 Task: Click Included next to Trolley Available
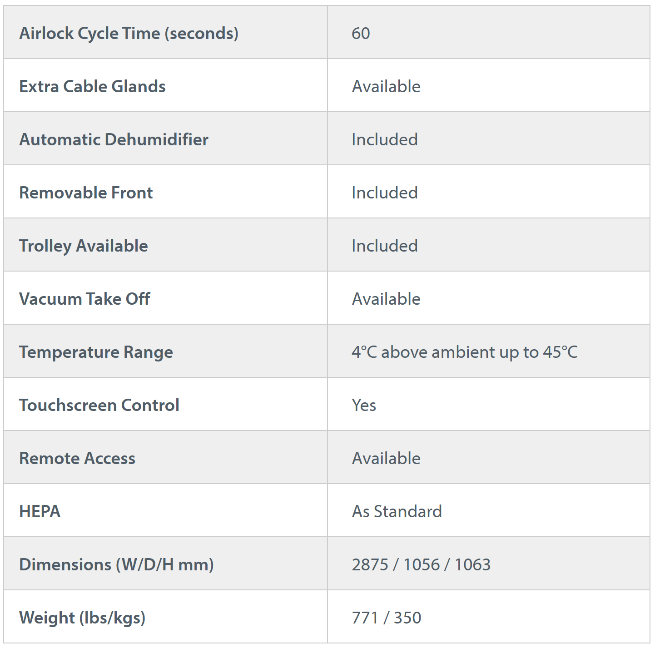tap(385, 246)
